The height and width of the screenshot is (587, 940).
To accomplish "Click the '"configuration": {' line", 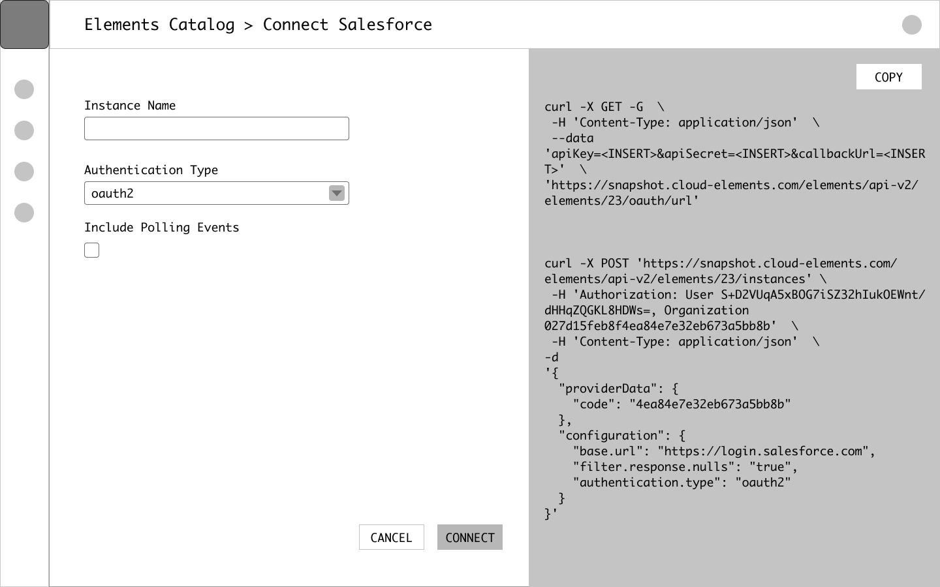I will tap(622, 436).
